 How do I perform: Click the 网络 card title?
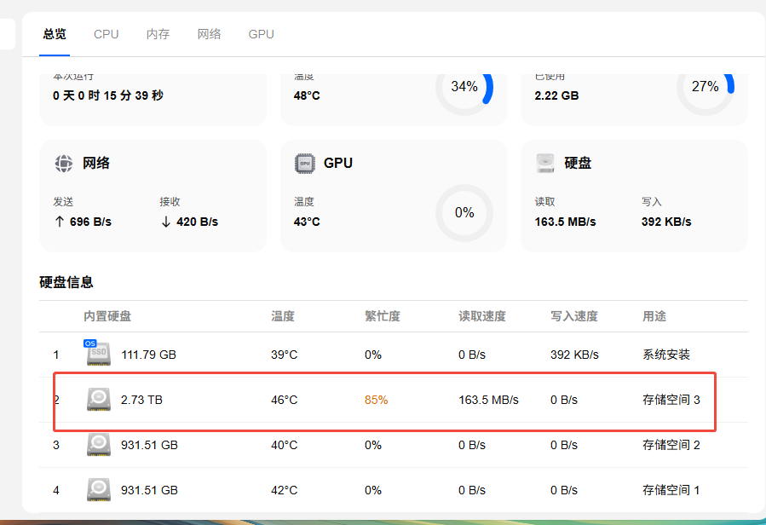pyautogui.click(x=95, y=164)
